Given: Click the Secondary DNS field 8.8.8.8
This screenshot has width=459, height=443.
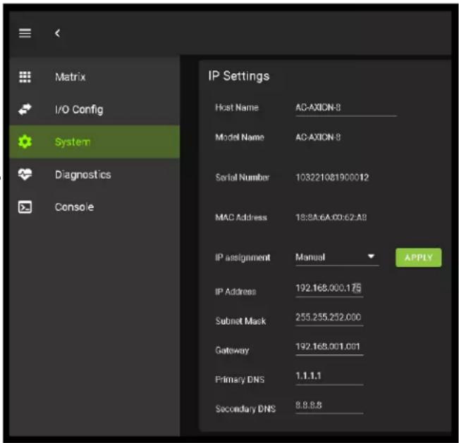Looking at the screenshot, I should pos(329,406).
